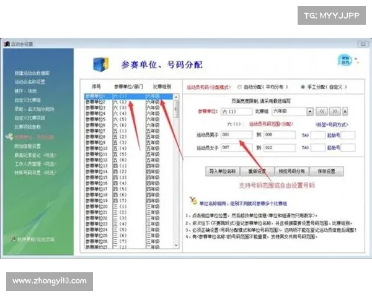Open 特殊号码设置(可选) sidebar entry
This screenshot has width=372, height=297.
point(35,173)
